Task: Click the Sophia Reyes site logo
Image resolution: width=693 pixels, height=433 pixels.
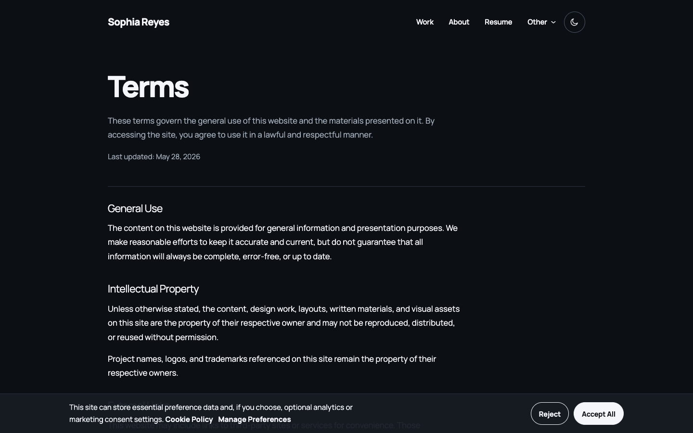Action: pyautogui.click(x=139, y=22)
